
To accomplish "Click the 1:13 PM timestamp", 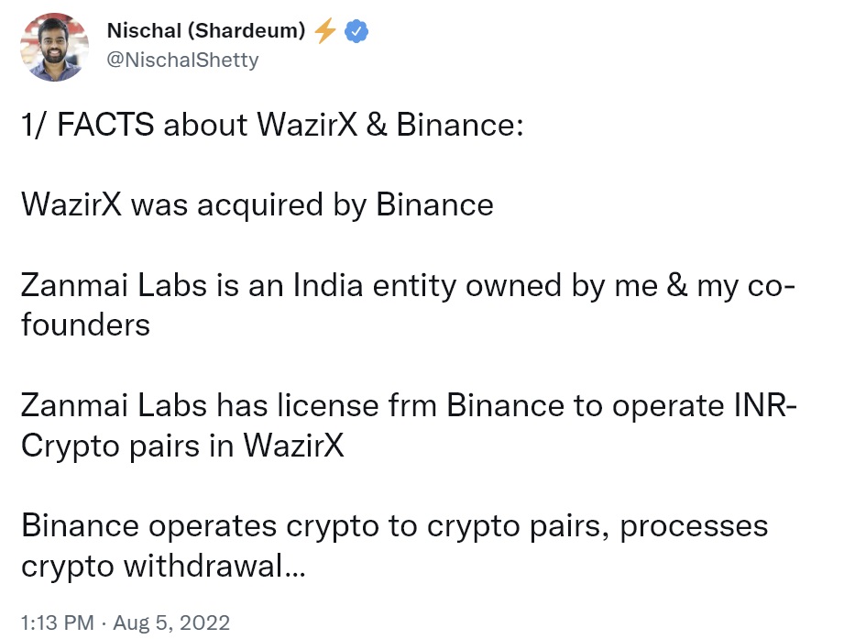I will [56, 622].
